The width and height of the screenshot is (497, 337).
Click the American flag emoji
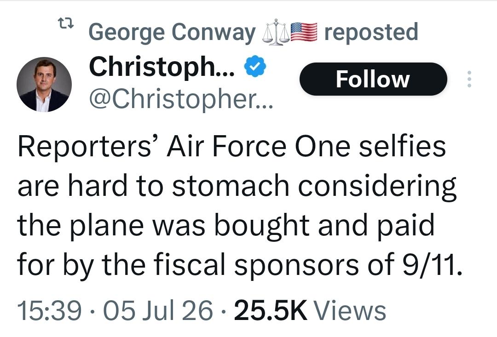304,32
